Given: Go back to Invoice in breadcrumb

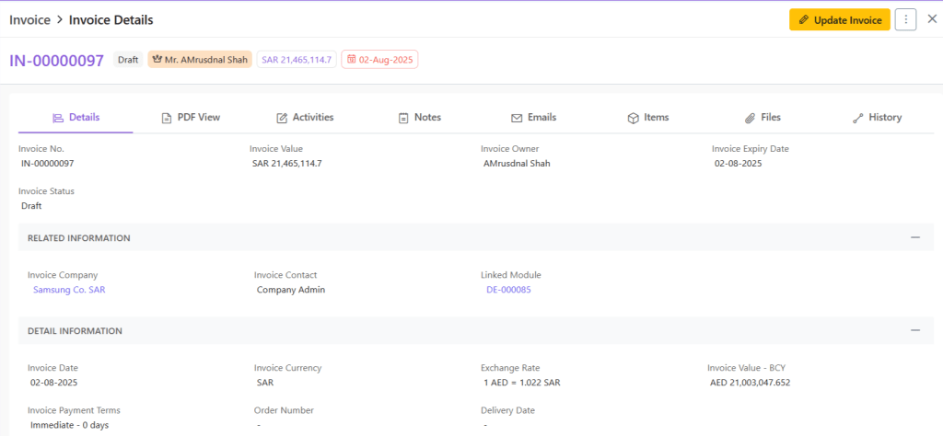Looking at the screenshot, I should [x=29, y=19].
